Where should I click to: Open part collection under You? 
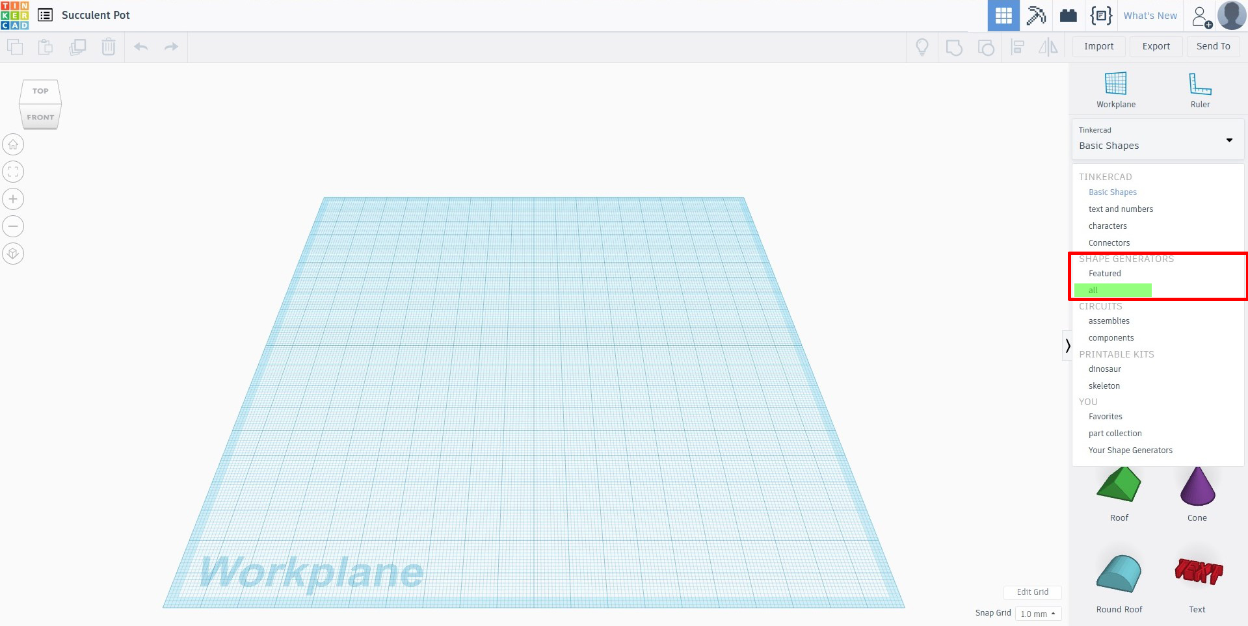tap(1115, 434)
